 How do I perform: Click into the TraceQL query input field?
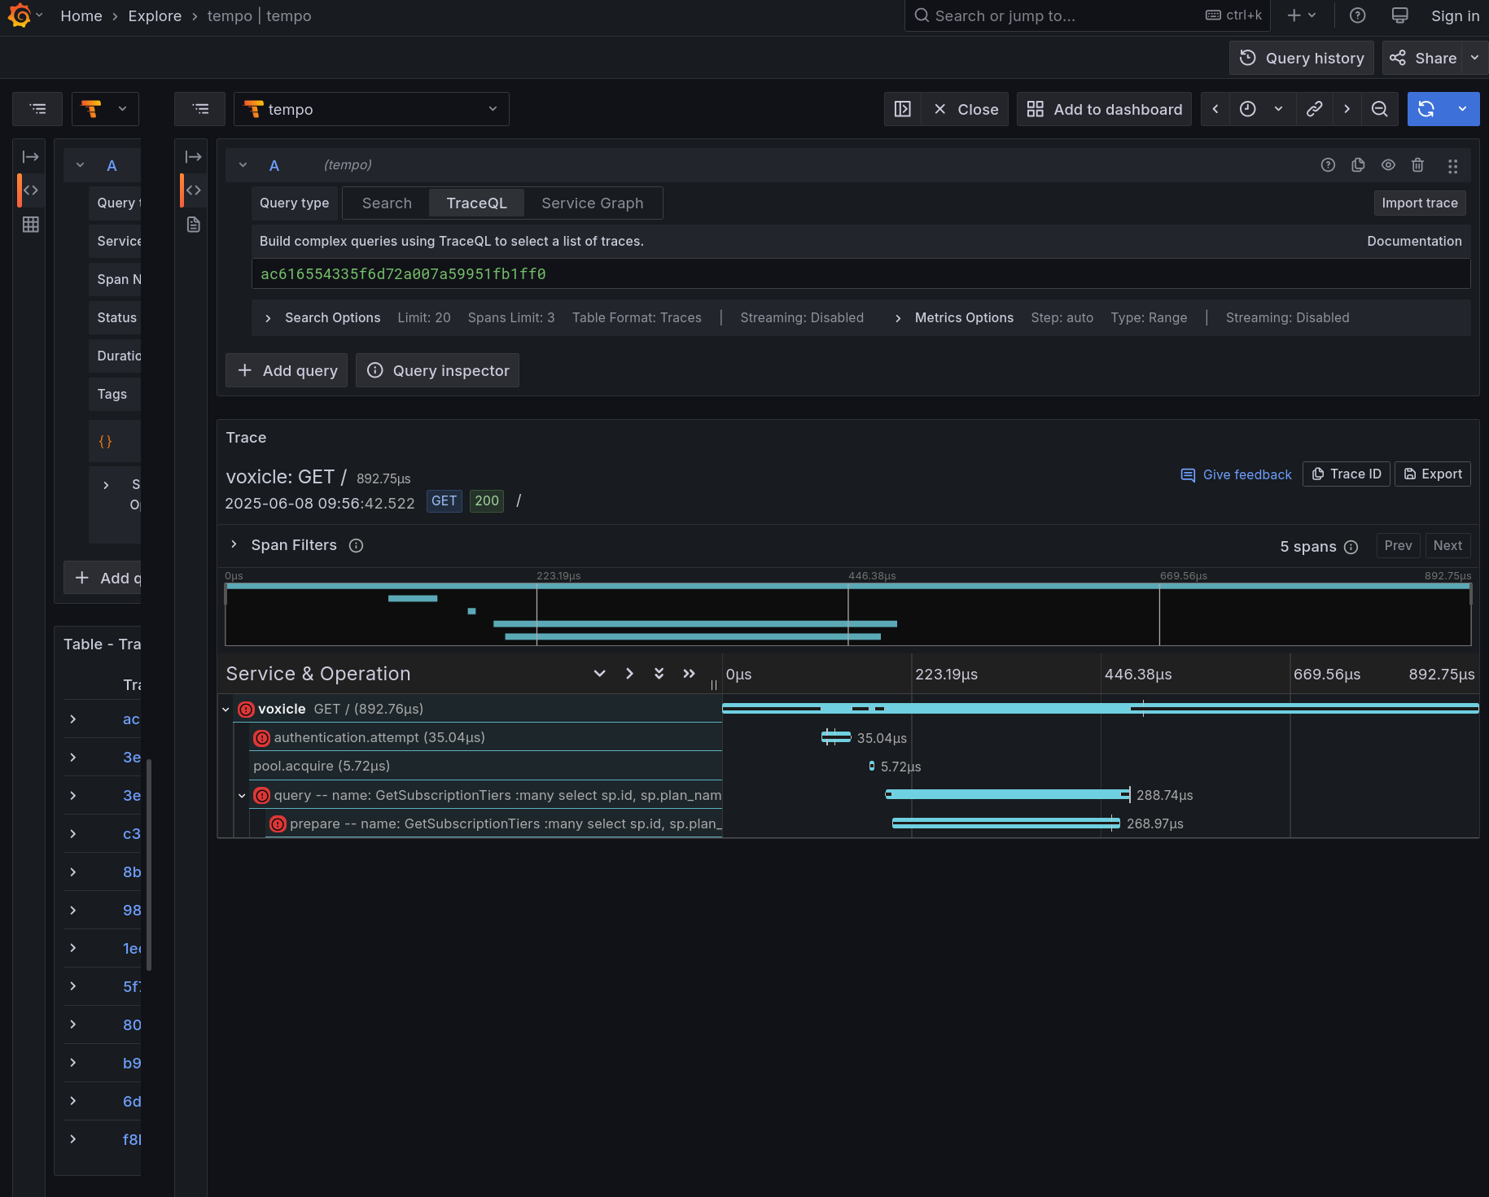pos(860,274)
